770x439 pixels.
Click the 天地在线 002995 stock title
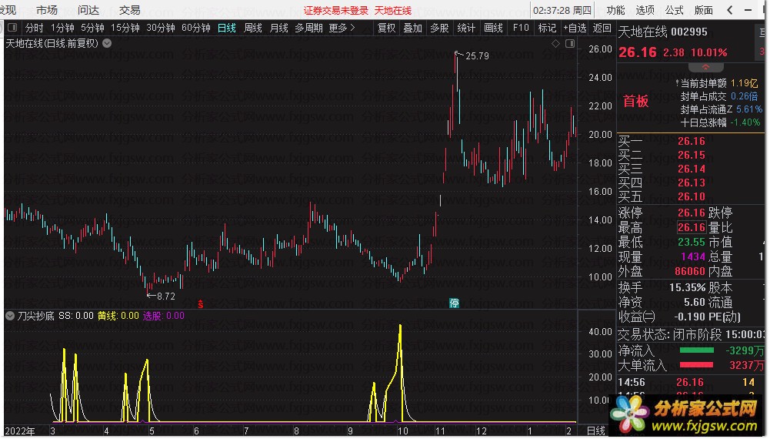(x=662, y=32)
